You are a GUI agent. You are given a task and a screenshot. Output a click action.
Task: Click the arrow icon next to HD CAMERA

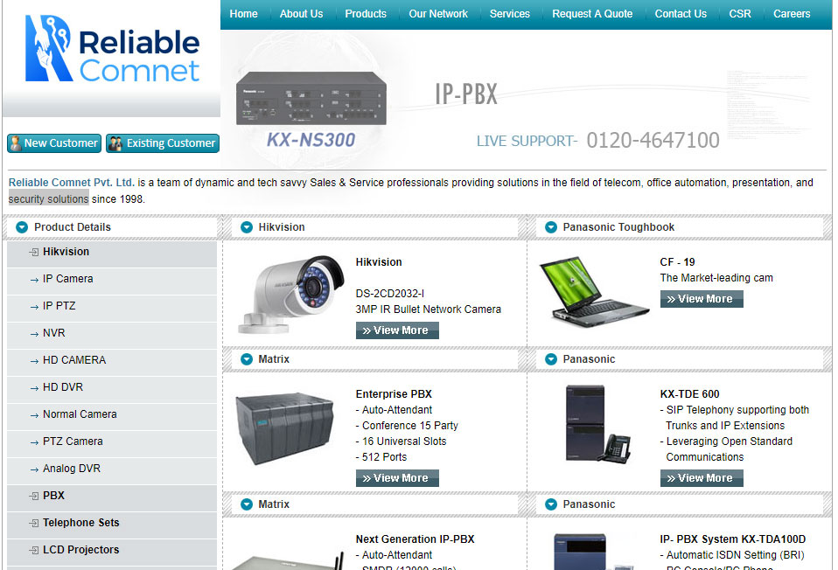coord(34,361)
